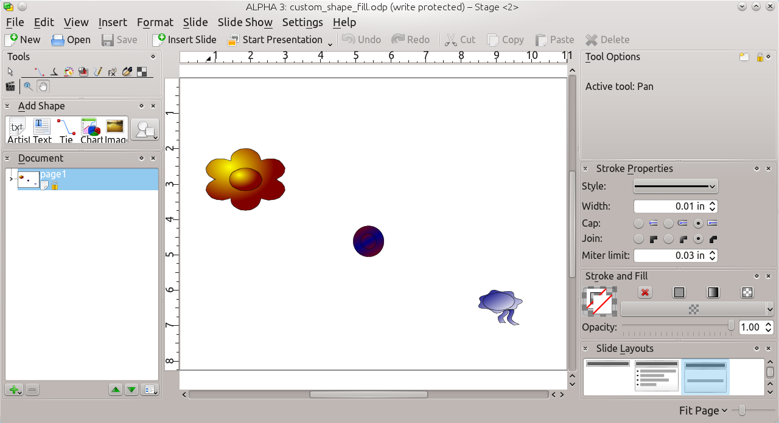Choose the Chart shape icon
The image size is (779, 423).
(x=91, y=130)
